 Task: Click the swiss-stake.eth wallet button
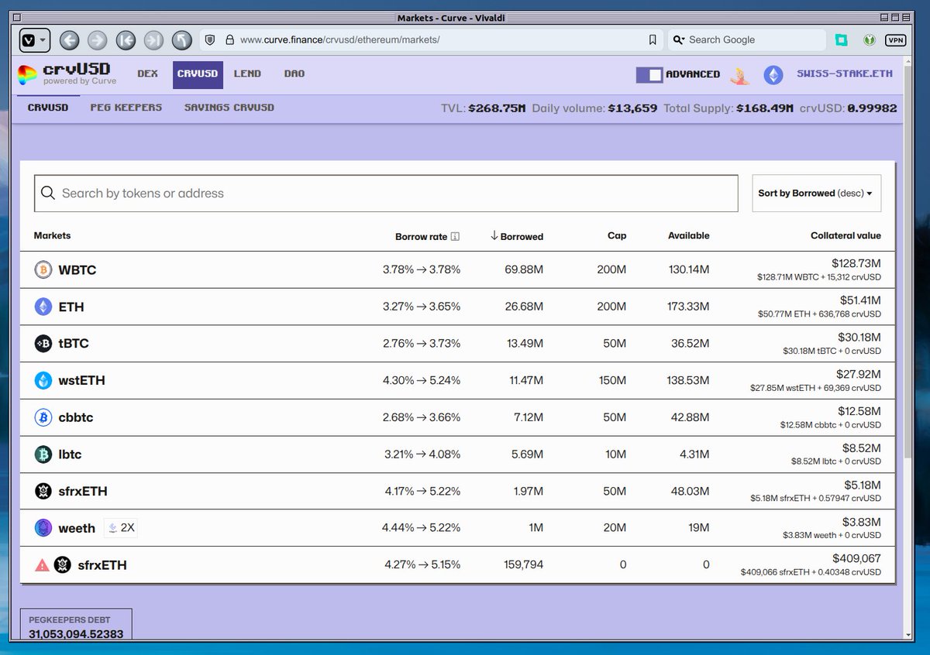click(845, 74)
